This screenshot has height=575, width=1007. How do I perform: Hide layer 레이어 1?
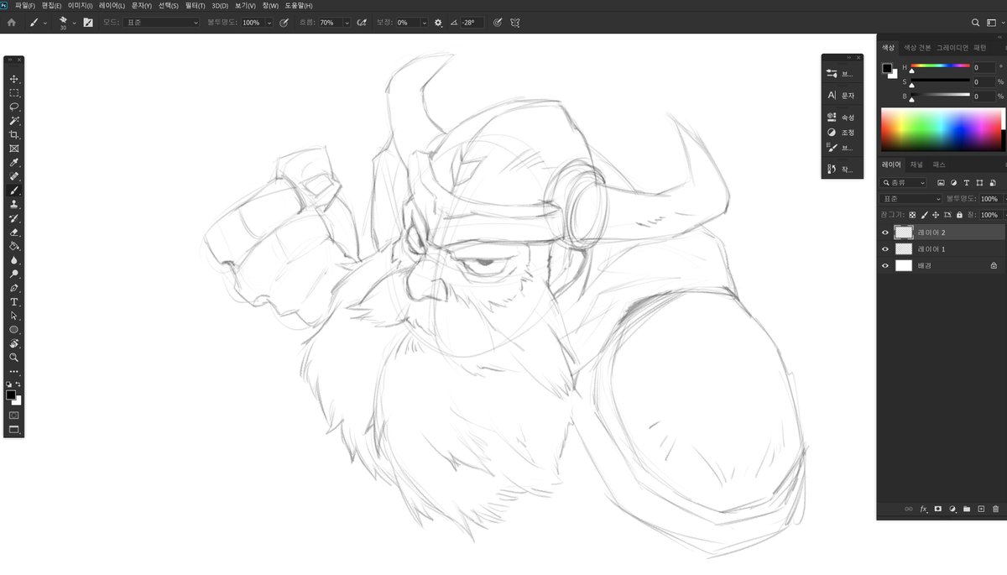(885, 249)
